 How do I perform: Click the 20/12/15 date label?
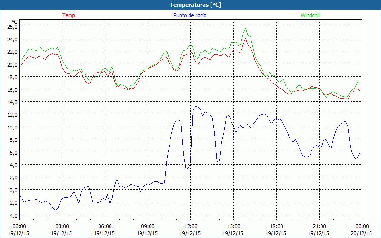click(x=361, y=233)
